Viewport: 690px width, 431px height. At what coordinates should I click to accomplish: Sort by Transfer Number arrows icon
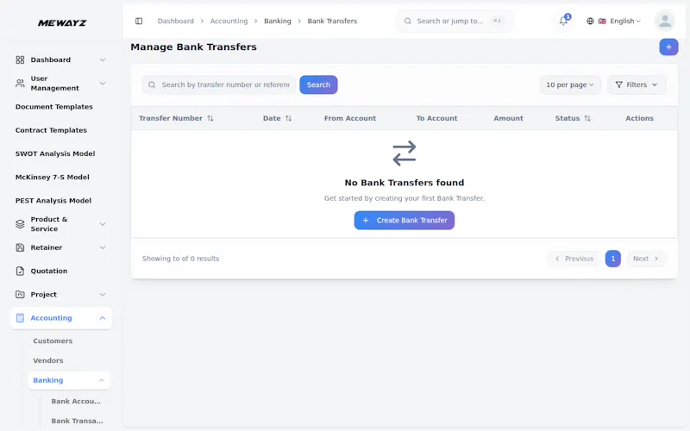click(210, 118)
